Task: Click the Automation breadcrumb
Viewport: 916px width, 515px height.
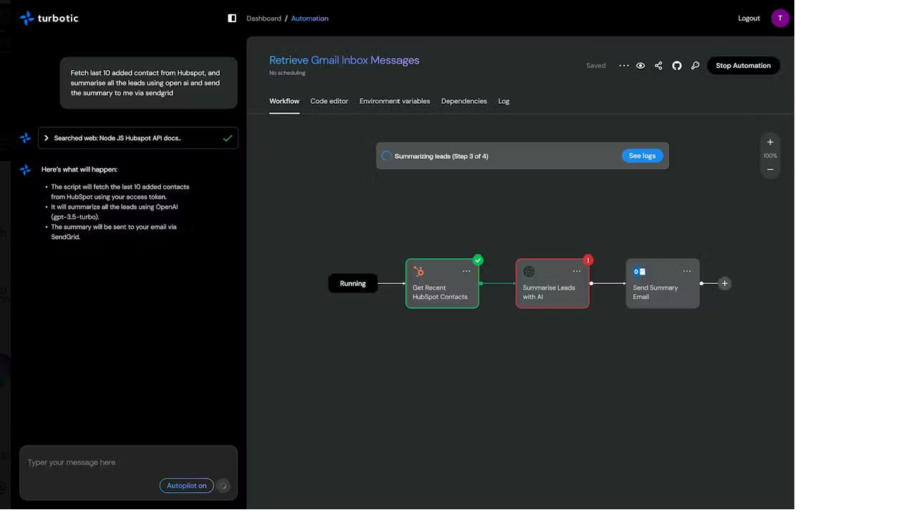Action: 310,18
